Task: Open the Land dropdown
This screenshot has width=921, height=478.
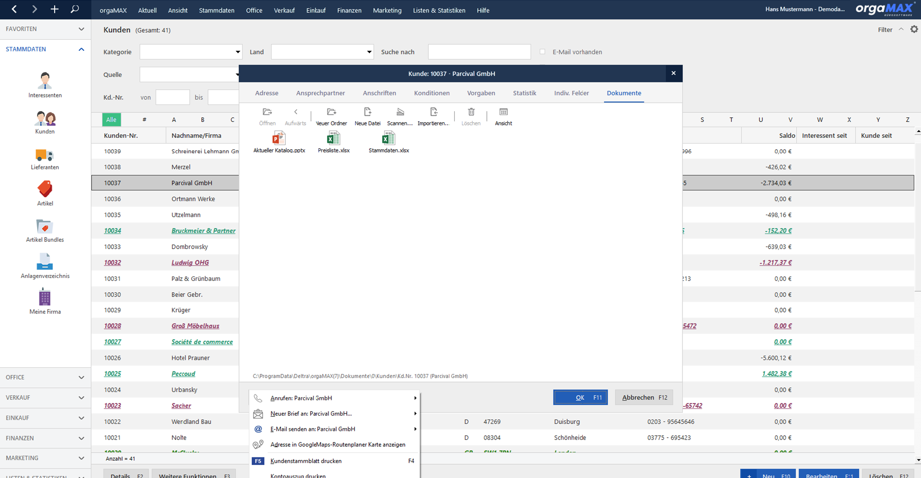Action: pos(322,52)
